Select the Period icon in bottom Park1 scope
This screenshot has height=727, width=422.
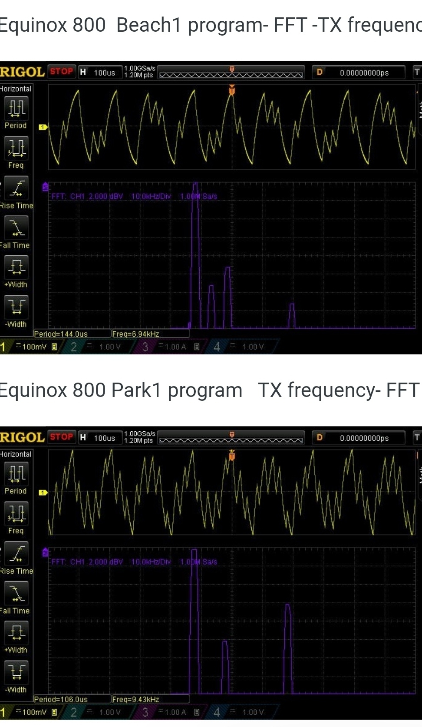pyautogui.click(x=16, y=474)
